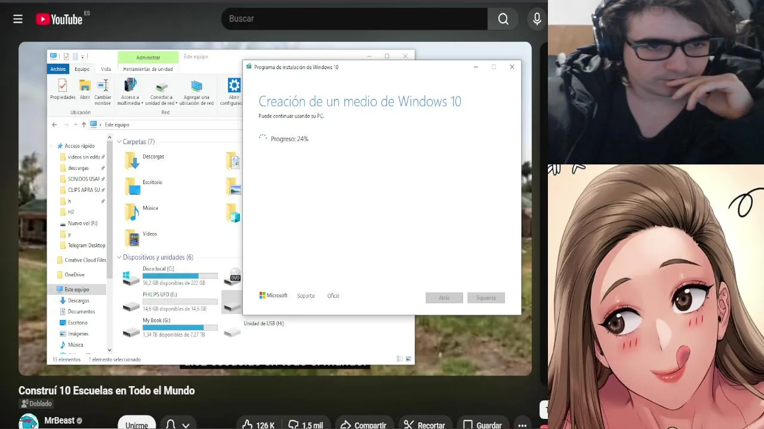
Task: Click Soporte link in Windows 10 setup
Action: click(x=306, y=296)
